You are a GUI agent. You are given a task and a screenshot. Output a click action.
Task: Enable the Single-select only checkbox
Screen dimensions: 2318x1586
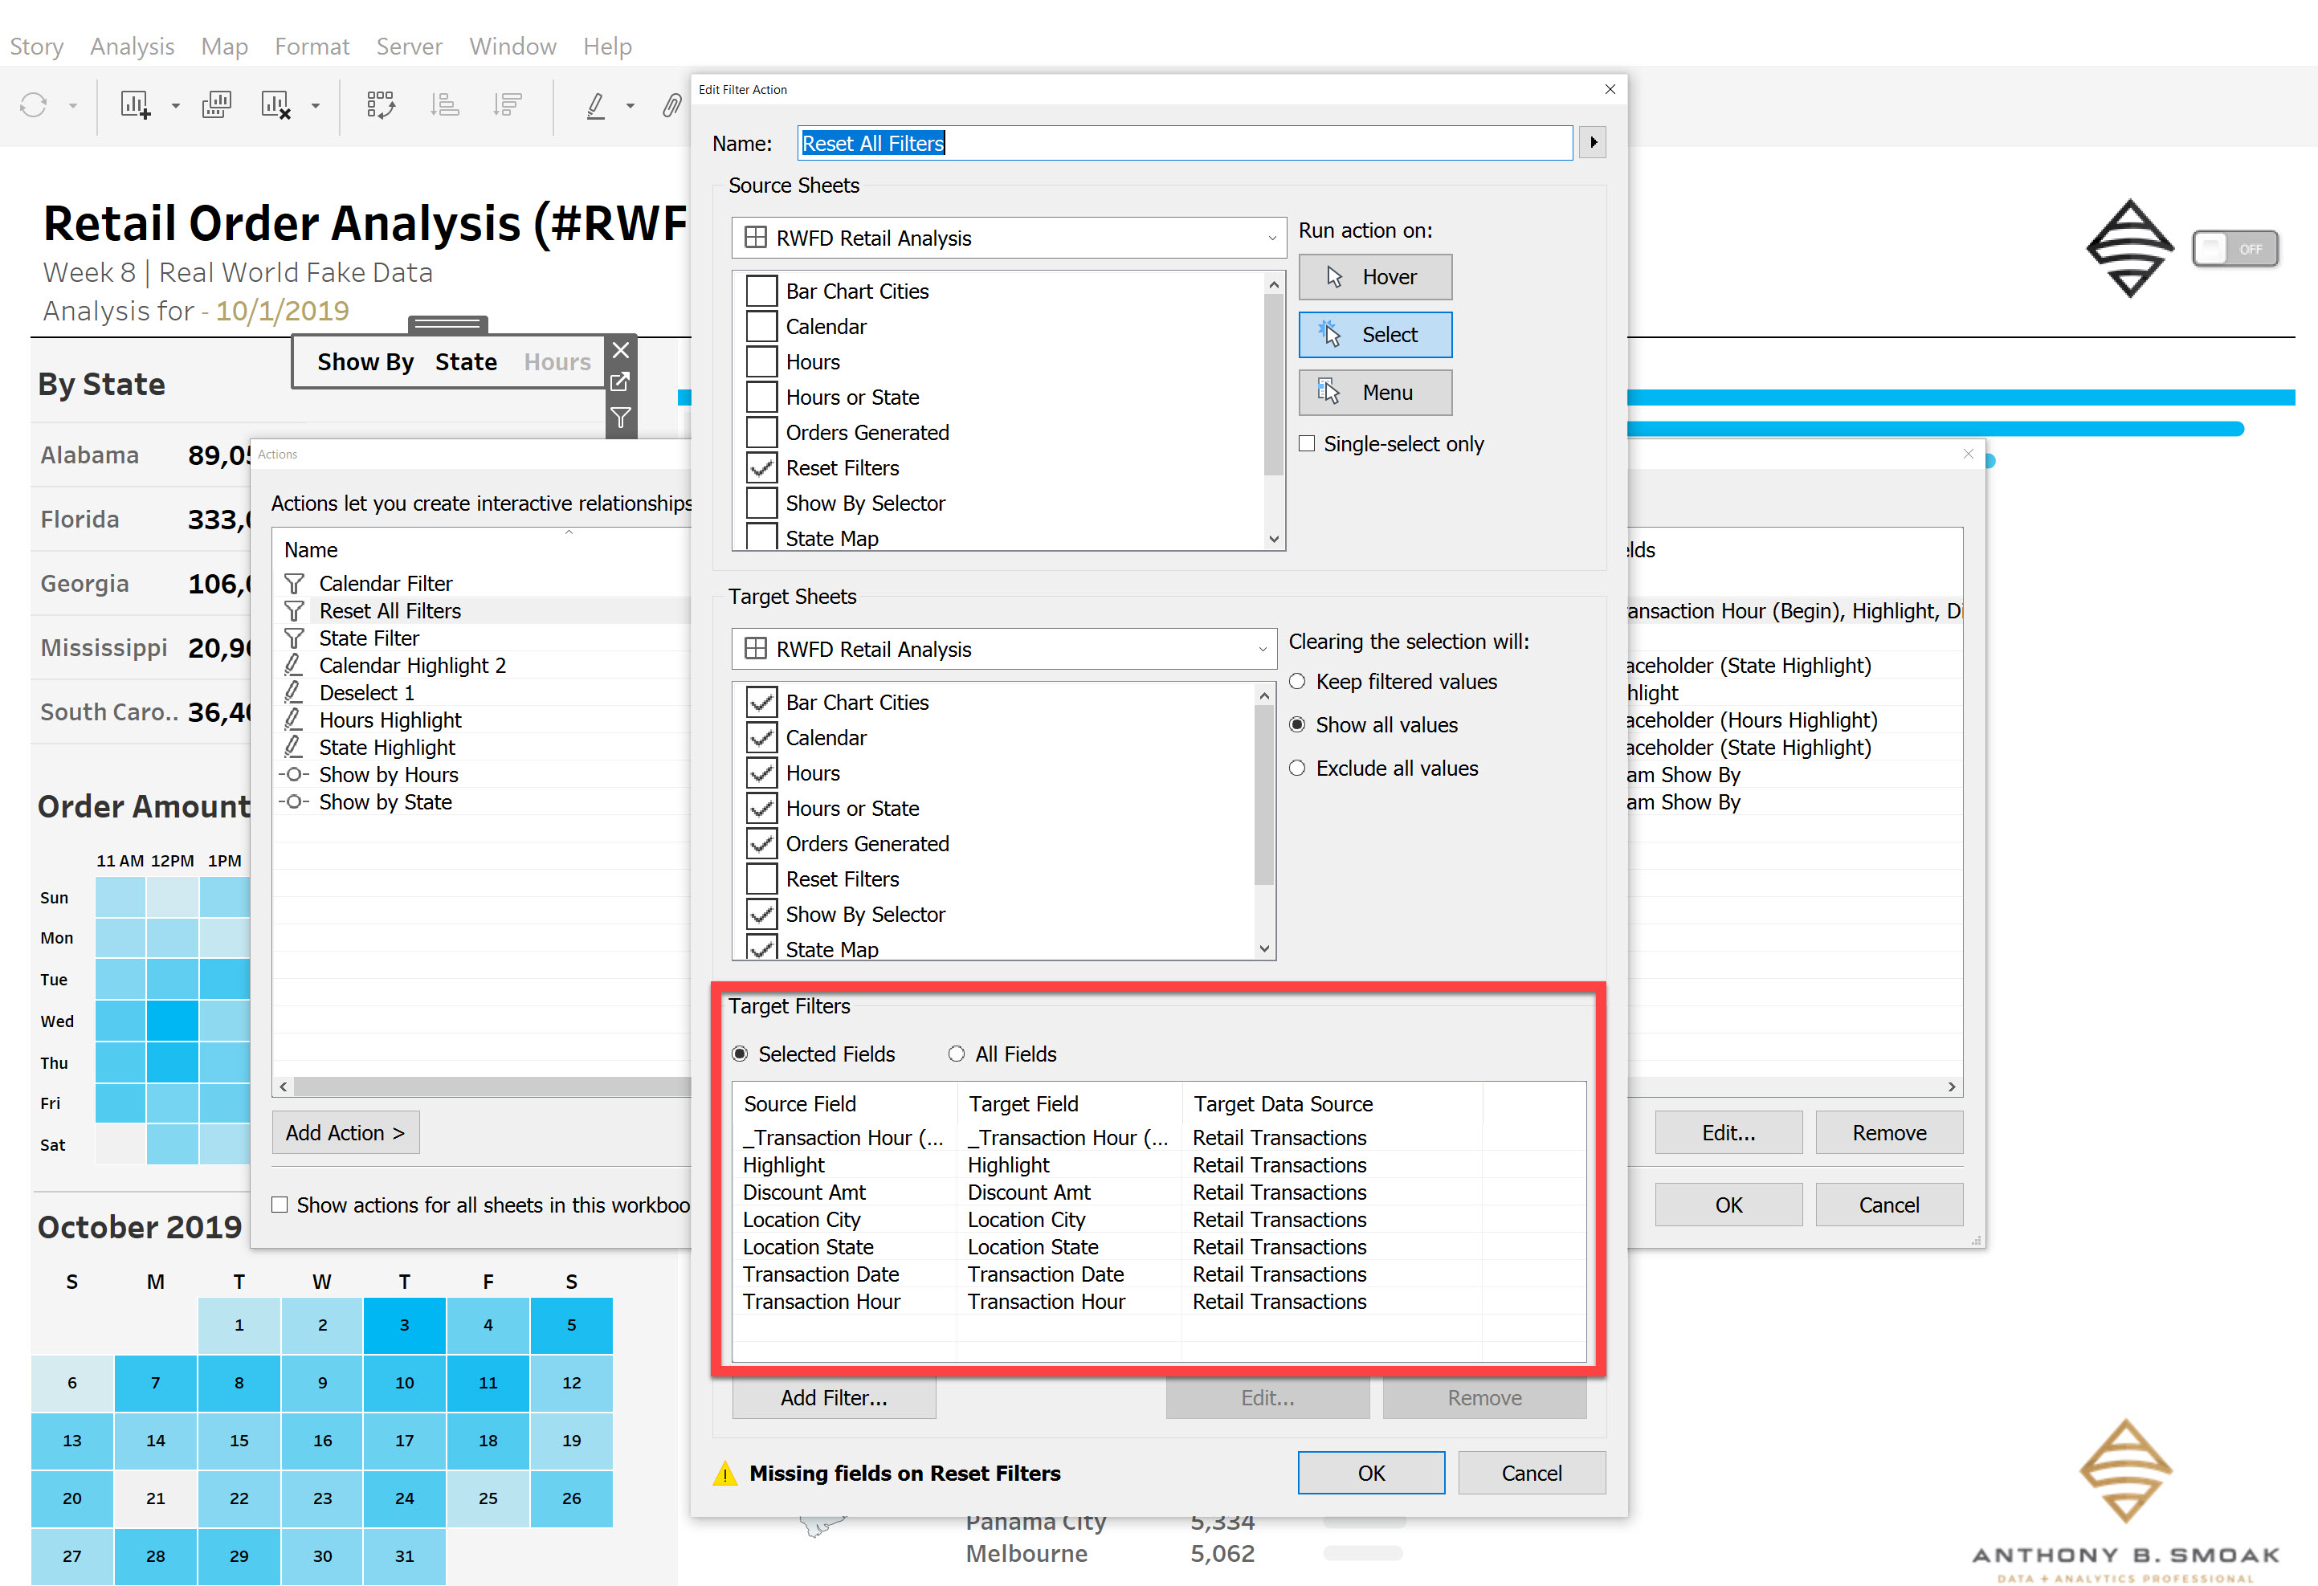1308,443
